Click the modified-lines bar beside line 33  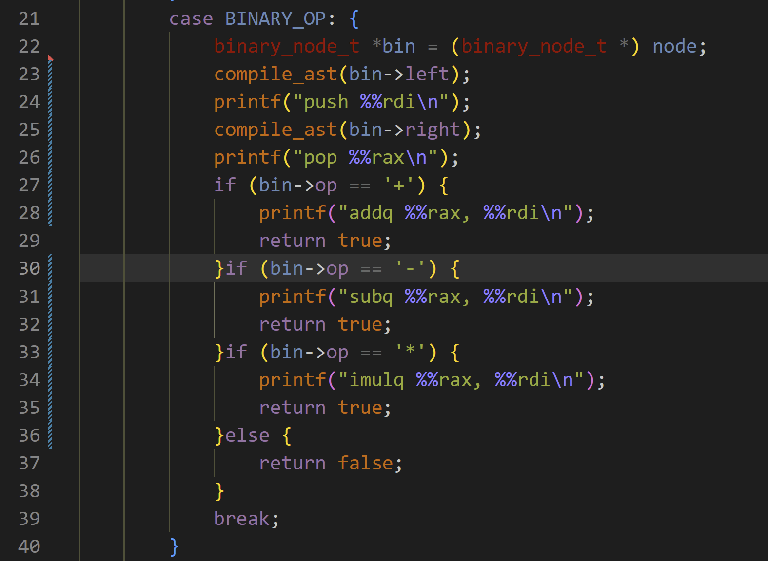point(50,352)
